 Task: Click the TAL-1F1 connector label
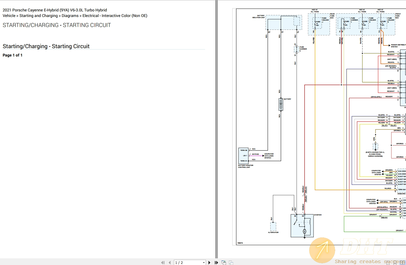[x=385, y=125]
